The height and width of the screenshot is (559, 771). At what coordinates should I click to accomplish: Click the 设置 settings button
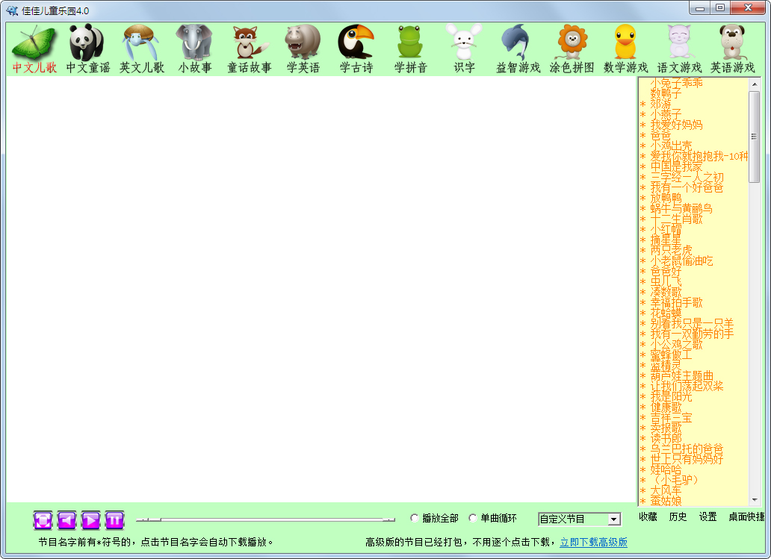(x=707, y=517)
